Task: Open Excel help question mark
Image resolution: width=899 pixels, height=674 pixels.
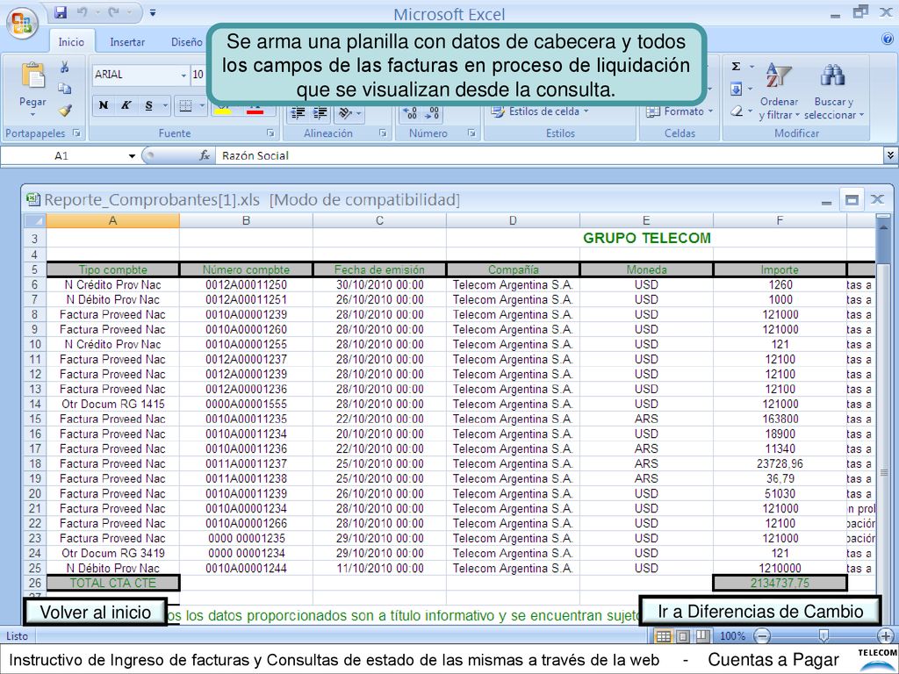Action: click(x=887, y=39)
